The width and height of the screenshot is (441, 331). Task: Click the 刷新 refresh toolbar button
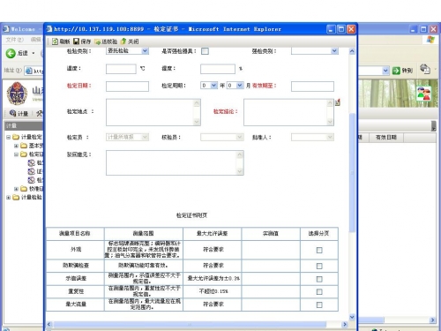[61, 41]
